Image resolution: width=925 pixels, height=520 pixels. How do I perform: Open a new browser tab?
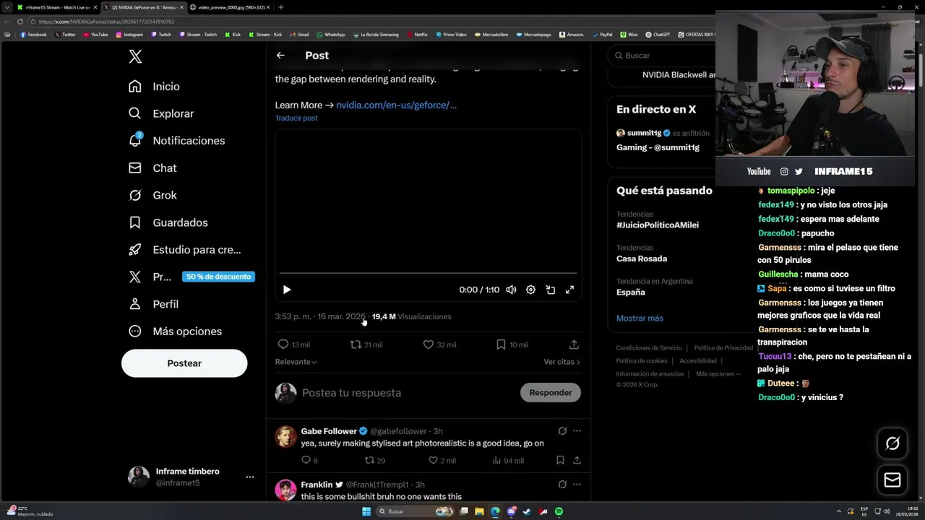coord(280,7)
